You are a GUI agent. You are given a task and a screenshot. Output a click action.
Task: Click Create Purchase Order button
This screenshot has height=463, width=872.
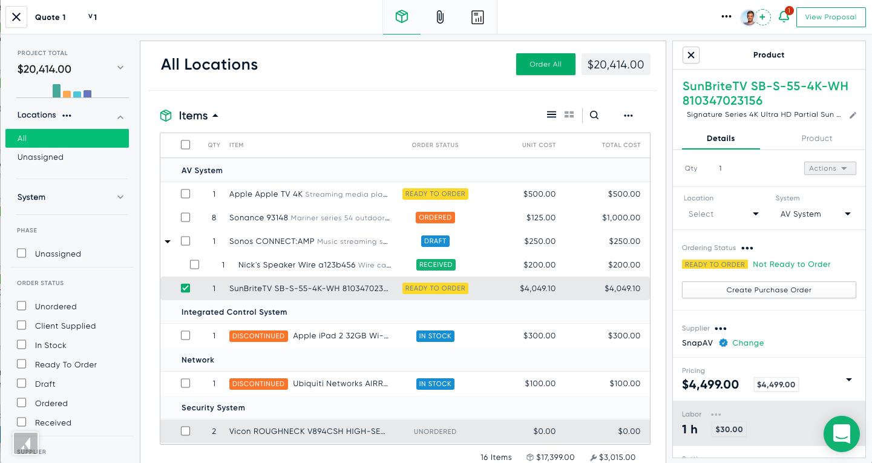(x=769, y=290)
